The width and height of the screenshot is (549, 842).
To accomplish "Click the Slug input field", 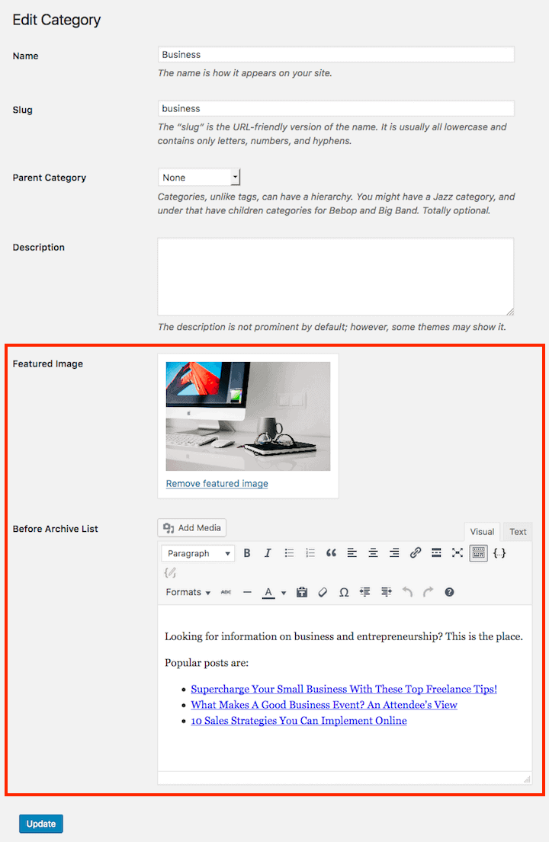I will (x=335, y=108).
